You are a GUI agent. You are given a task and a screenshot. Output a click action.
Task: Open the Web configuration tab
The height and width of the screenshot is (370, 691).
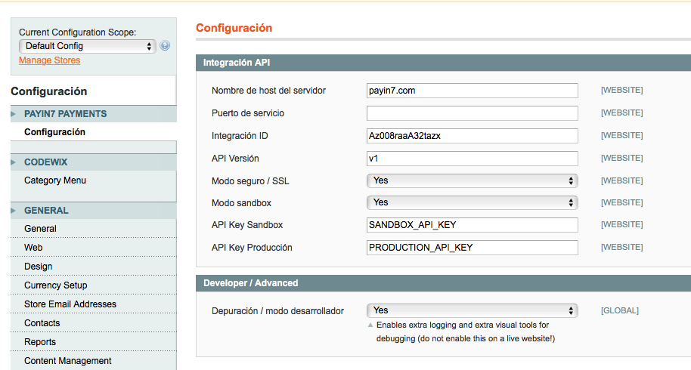tap(33, 248)
